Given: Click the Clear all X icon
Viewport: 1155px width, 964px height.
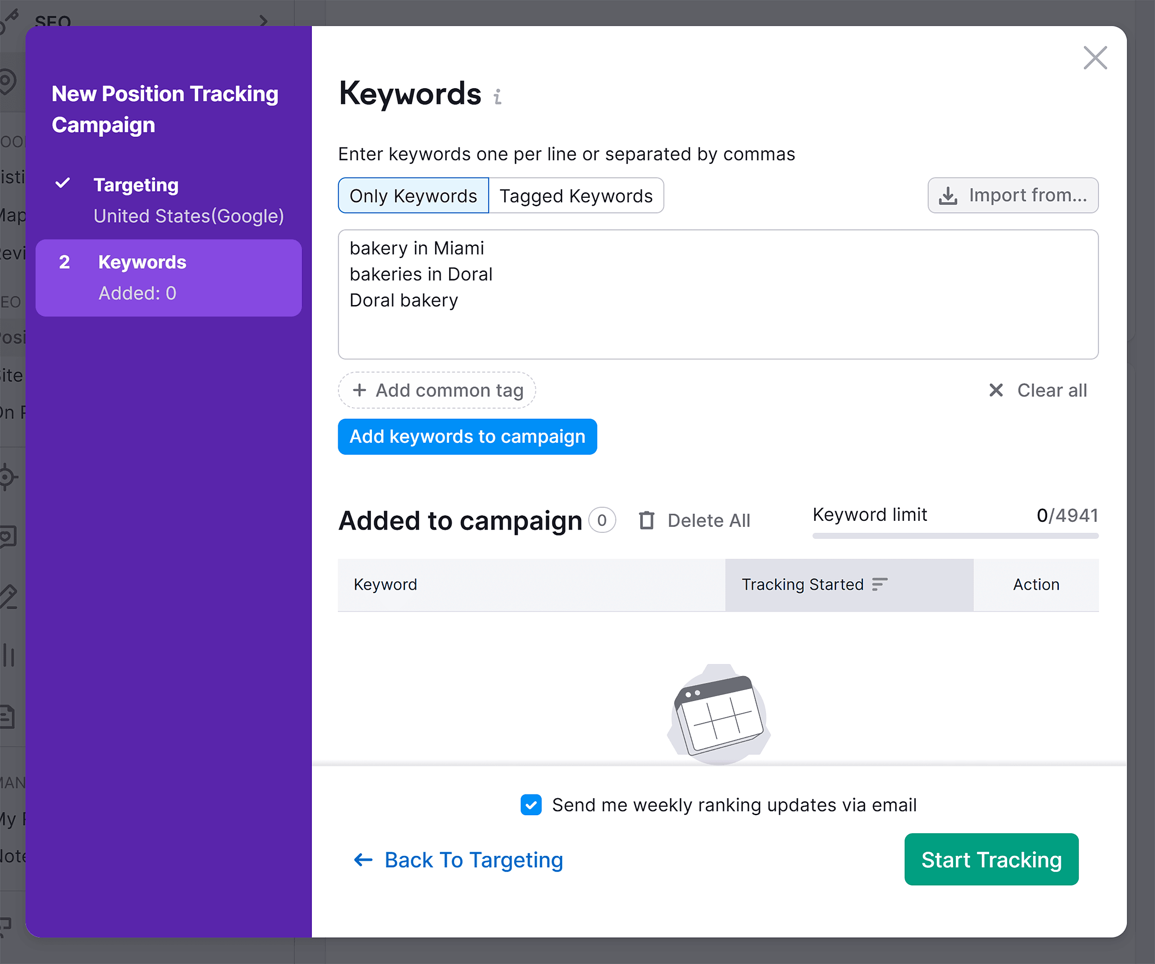Looking at the screenshot, I should pos(996,390).
